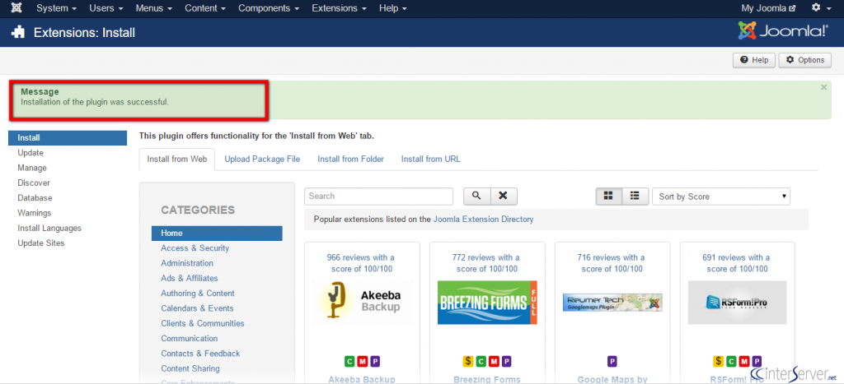Click the RSForm! Pro logo thumbnail
Viewport: 844px width, 384px height.
coord(738,303)
